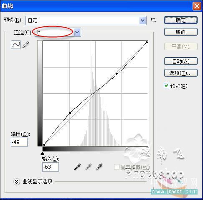Click the 输出 output value field
This screenshot has width=203, height=200.
click(x=19, y=142)
